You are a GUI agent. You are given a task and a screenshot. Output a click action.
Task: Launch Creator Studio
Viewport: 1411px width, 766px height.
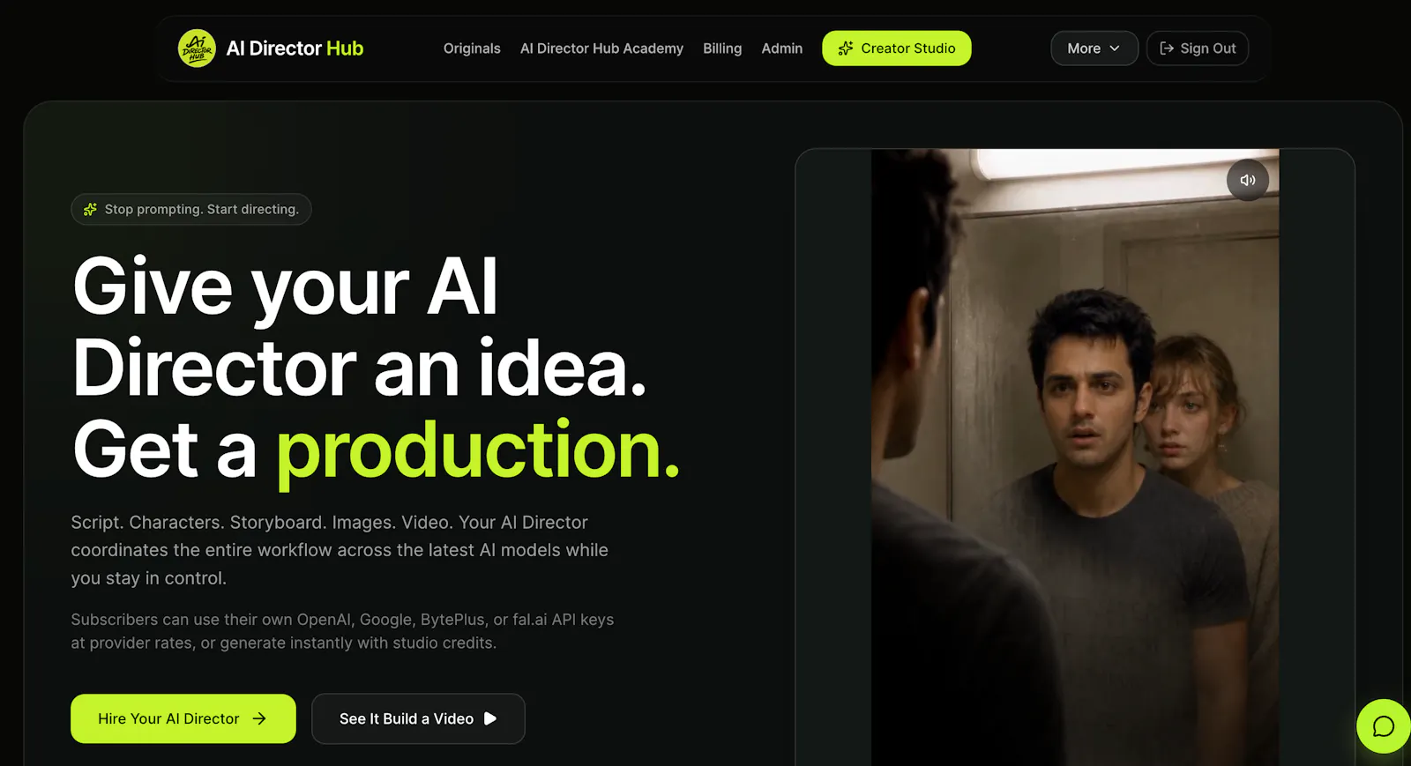[x=897, y=48]
